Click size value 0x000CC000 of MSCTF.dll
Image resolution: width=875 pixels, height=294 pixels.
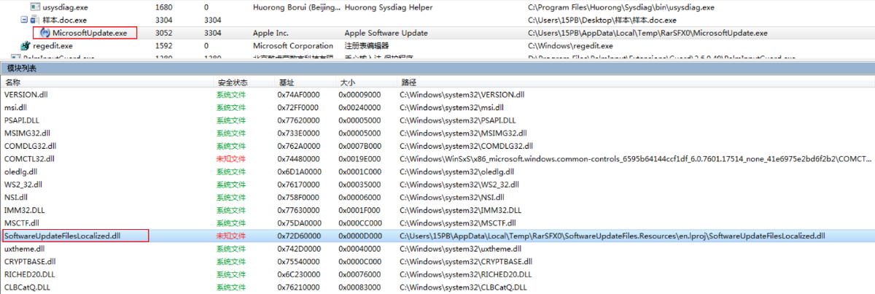coord(359,223)
